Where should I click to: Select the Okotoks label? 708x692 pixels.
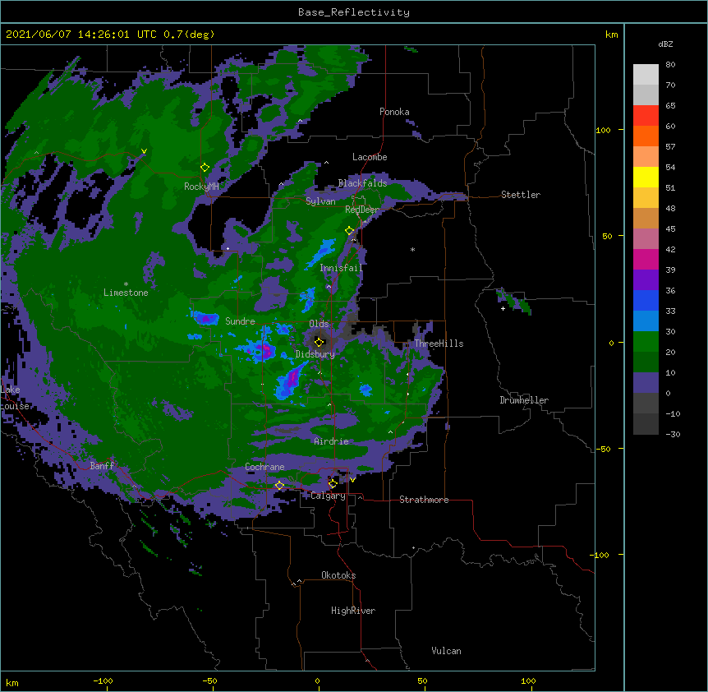[x=338, y=575]
